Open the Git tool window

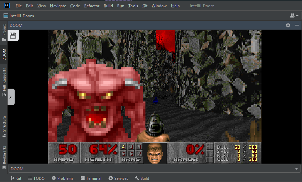click(x=16, y=178)
